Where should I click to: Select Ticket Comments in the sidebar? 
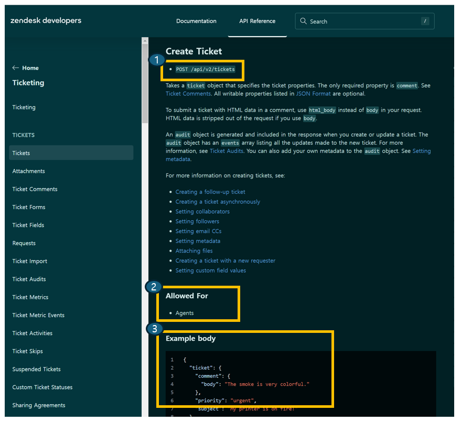point(35,189)
